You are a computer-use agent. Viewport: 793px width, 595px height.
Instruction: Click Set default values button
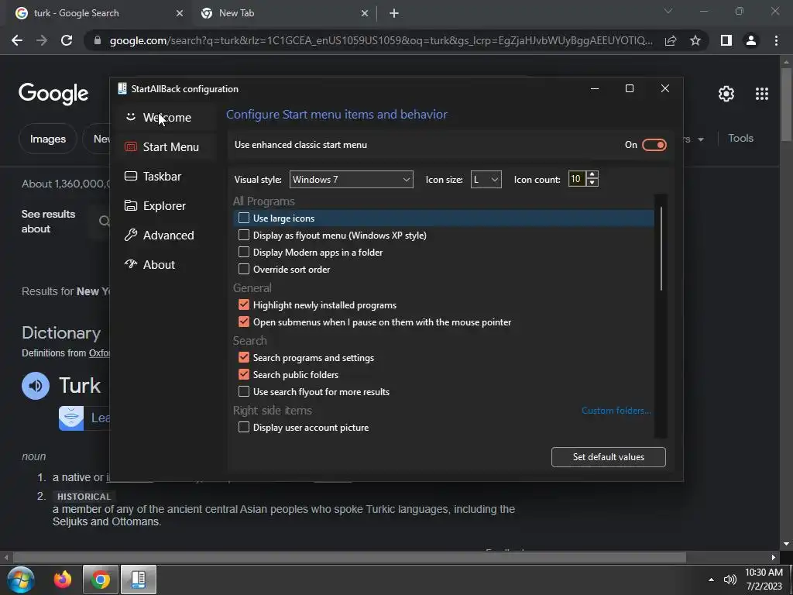coord(609,457)
